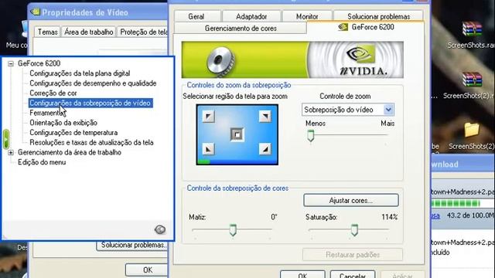This screenshot has width=495, height=278.
Task: Collapse the GeForce 6200 tree node
Action: click(x=11, y=63)
